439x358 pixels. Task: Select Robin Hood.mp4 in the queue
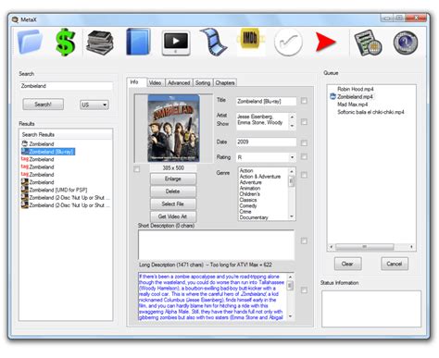(x=356, y=89)
